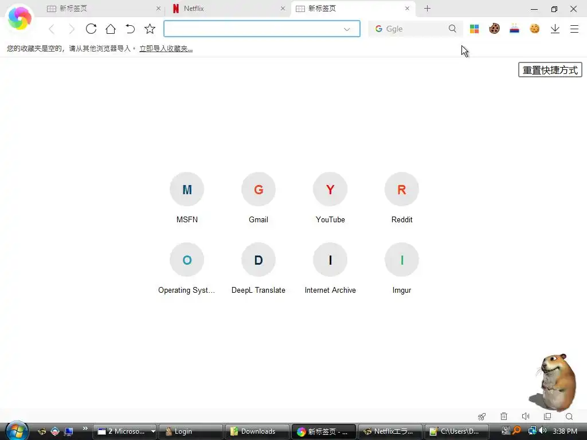Click the dark chocolate cookie extension icon
The height and width of the screenshot is (440, 587).
(494, 29)
